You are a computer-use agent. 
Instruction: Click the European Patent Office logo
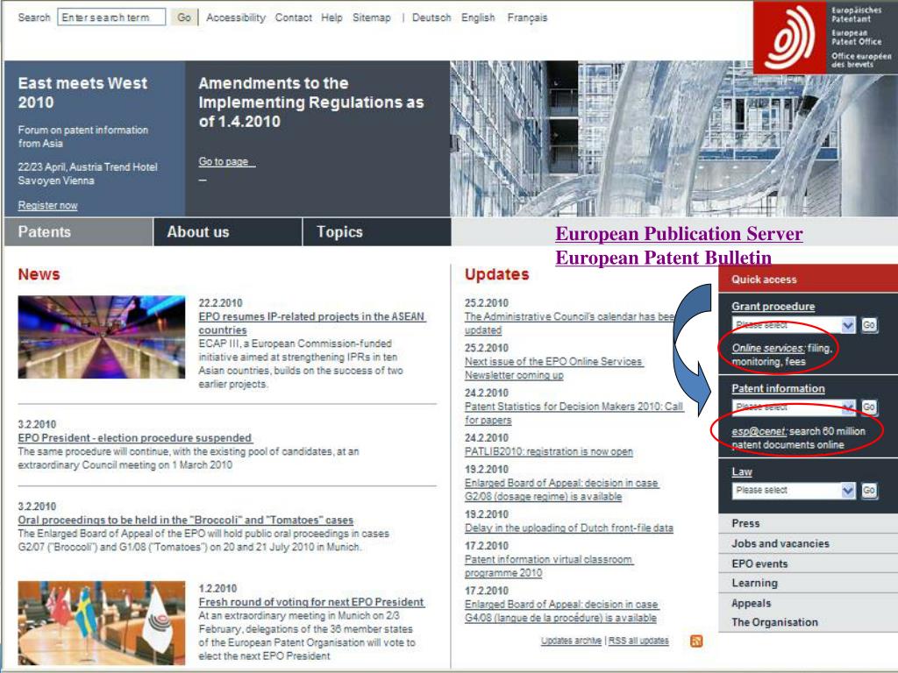point(825,37)
